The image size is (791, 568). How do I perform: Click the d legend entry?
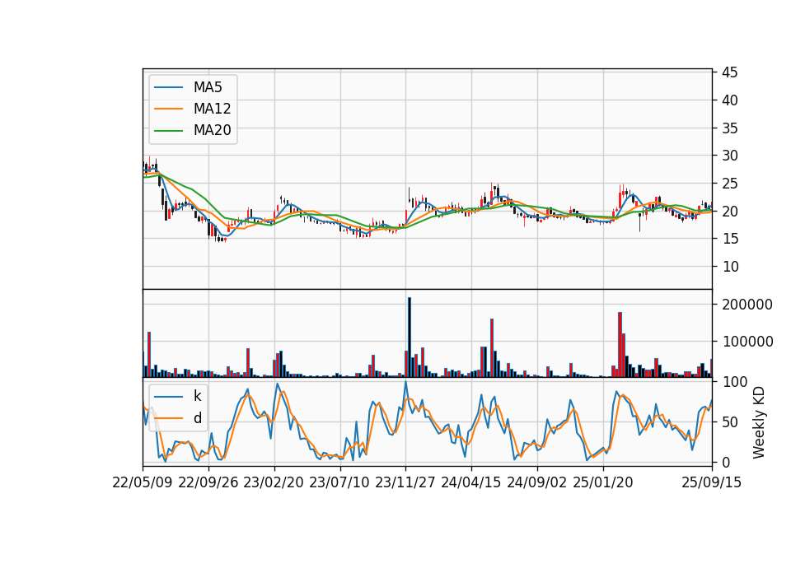coord(198,418)
